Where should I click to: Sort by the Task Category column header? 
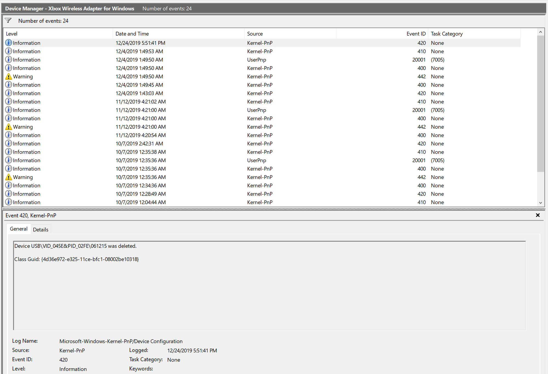coord(474,34)
